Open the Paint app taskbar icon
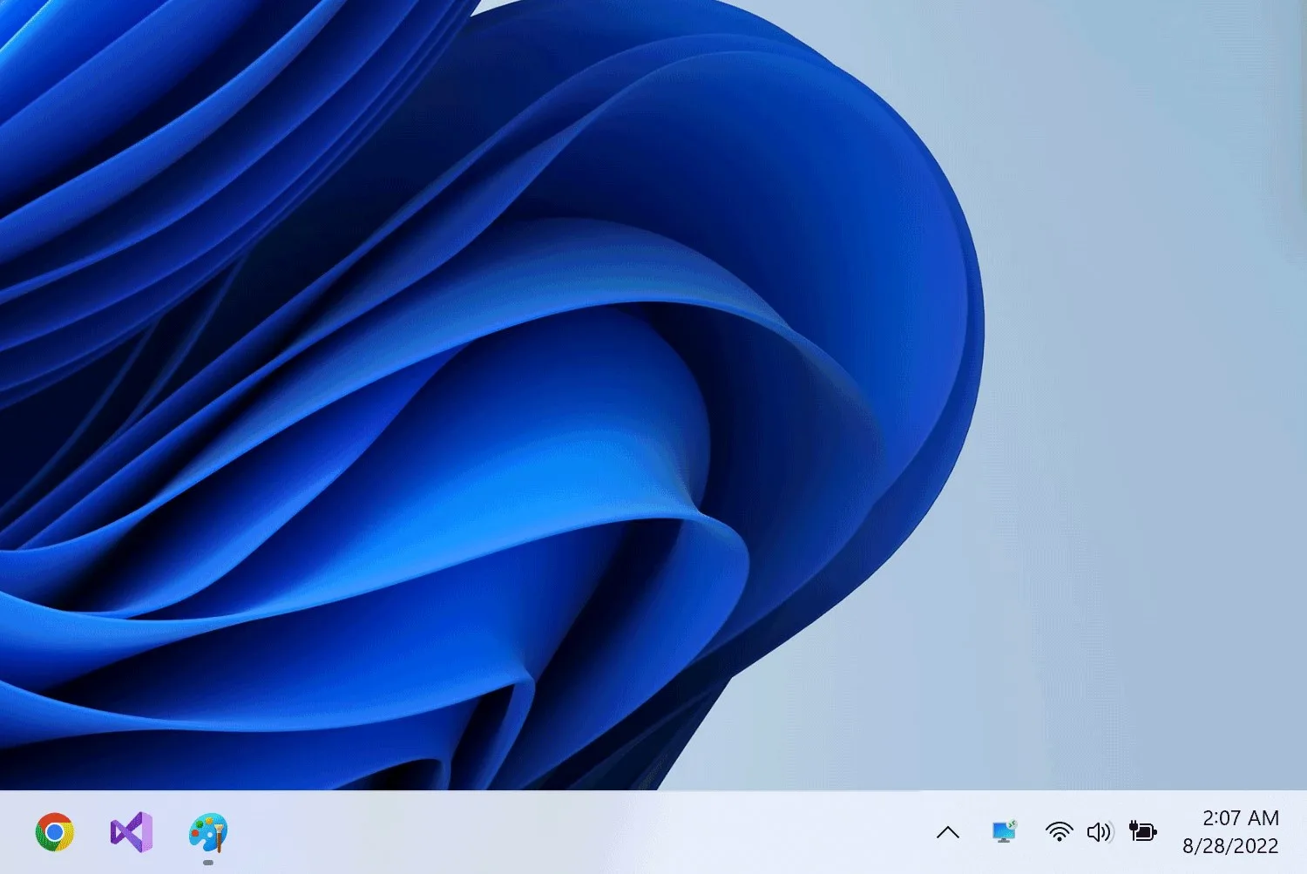The image size is (1307, 874). [208, 833]
